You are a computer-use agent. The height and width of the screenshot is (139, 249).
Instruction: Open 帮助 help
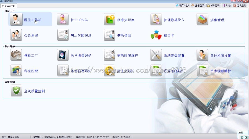click(x=227, y=6)
